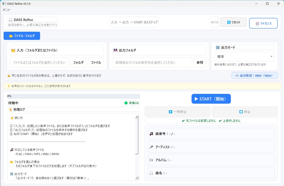Click the headphone icon beside DASS Refine
The width and height of the screenshot is (284, 186).
[11, 20]
